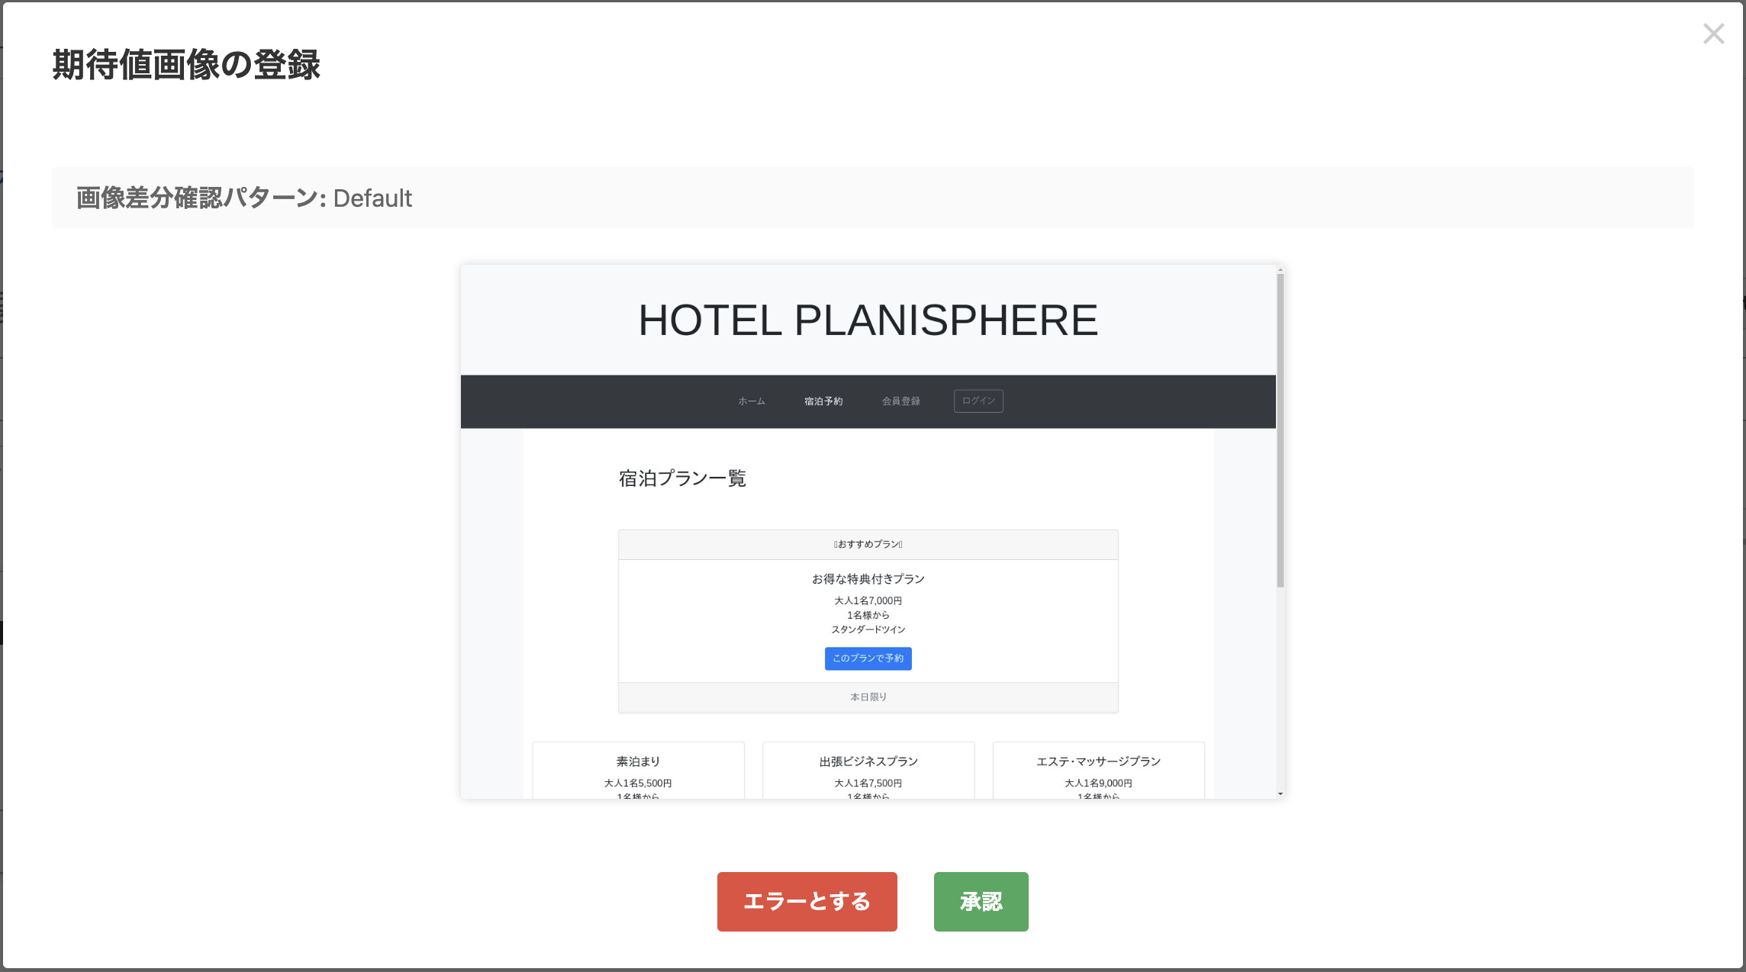The height and width of the screenshot is (972, 1746).
Task: Approve the image with the 承認 button
Action: (x=981, y=901)
